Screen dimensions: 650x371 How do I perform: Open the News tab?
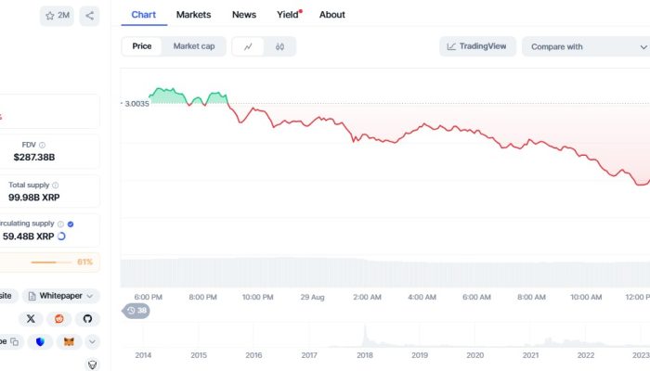click(244, 15)
